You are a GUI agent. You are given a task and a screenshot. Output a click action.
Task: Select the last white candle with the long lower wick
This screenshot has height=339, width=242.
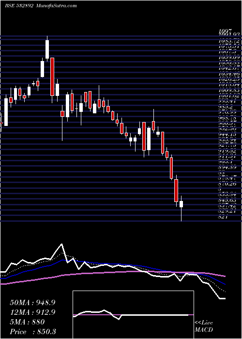coord(181,208)
